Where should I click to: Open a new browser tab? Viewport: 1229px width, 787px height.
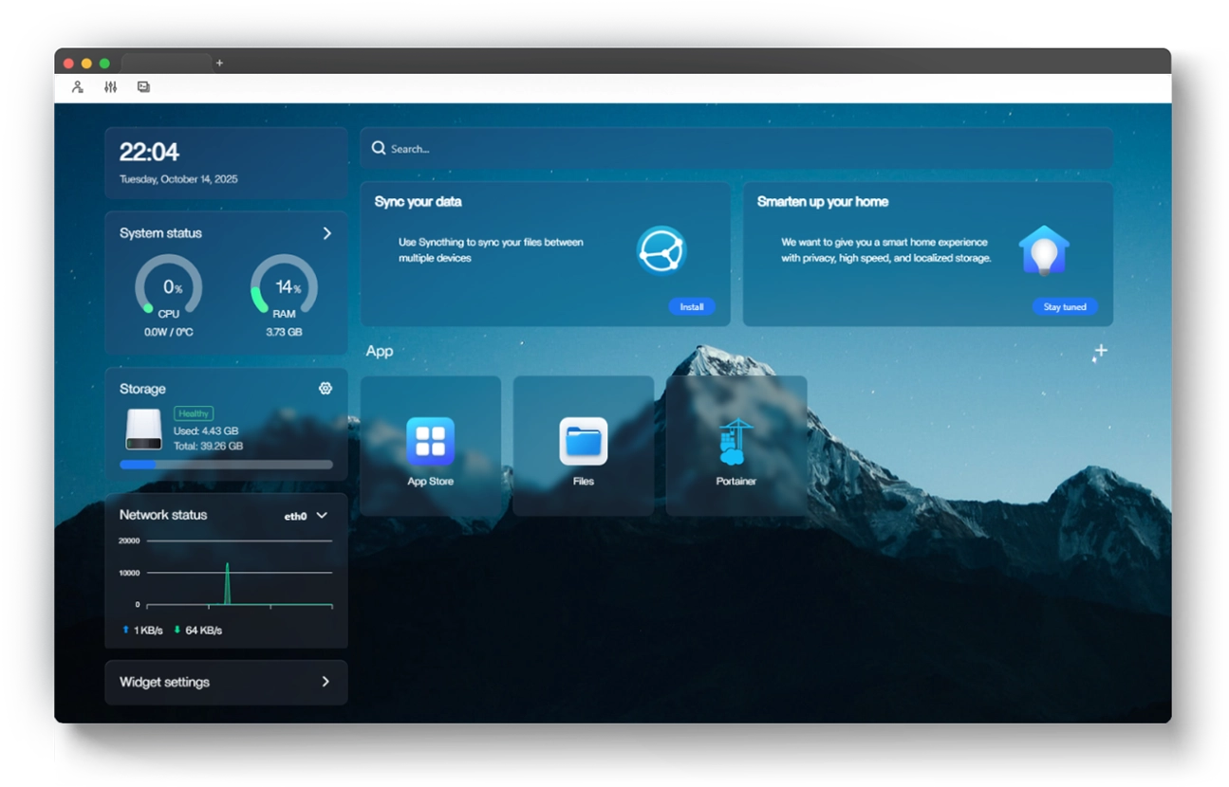[x=219, y=64]
